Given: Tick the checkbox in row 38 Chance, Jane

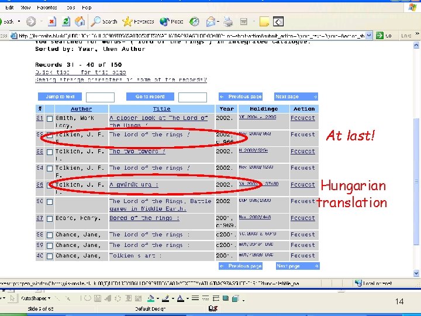Looking at the screenshot, I should [50, 235].
